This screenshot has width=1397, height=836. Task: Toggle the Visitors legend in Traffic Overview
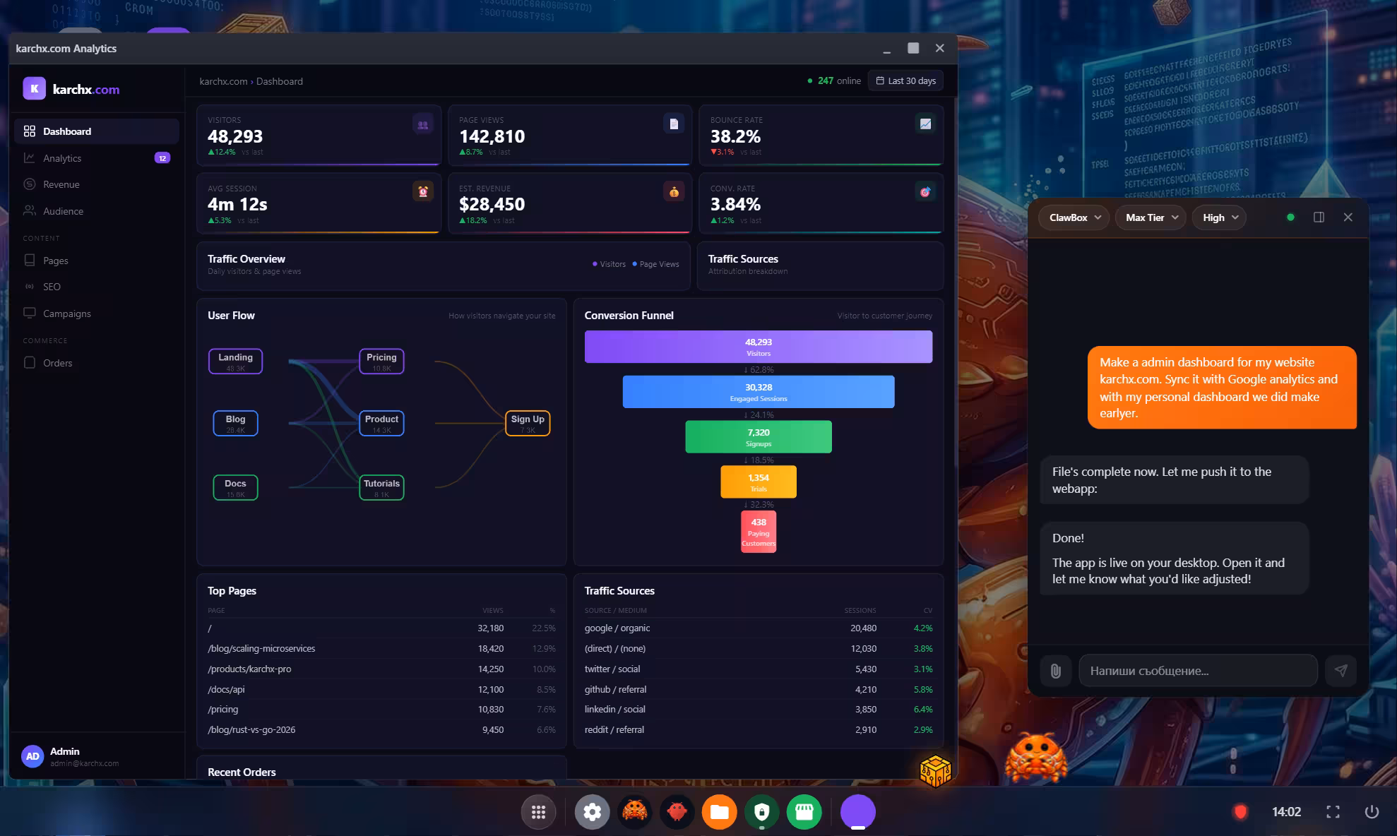point(609,264)
